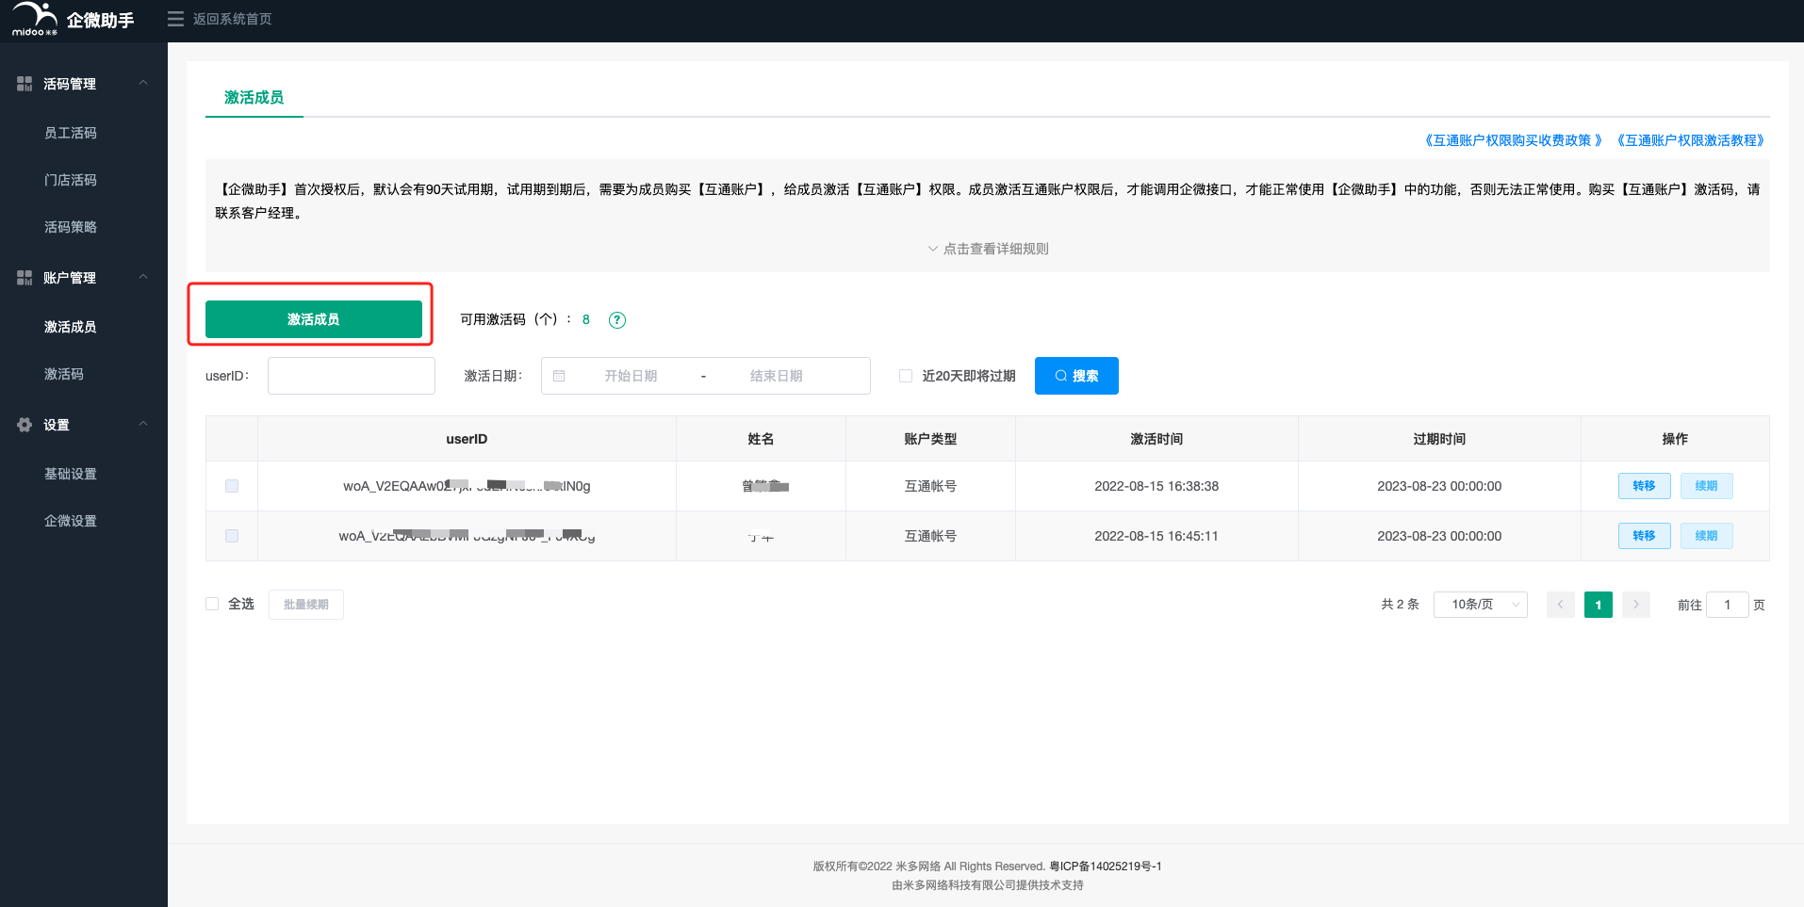Image resolution: width=1804 pixels, height=907 pixels.
Task: Collapse the 活码管理 menu chevron
Action: tap(143, 83)
